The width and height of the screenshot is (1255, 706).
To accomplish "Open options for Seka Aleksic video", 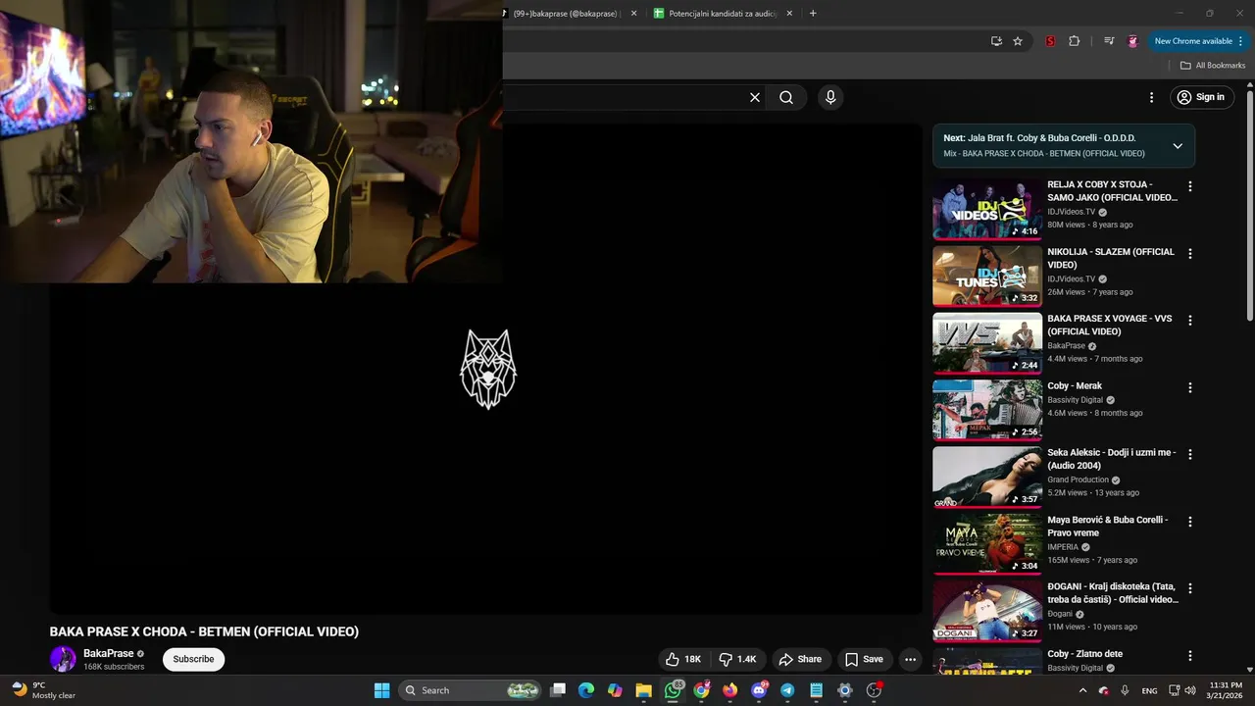I will 1190,454.
